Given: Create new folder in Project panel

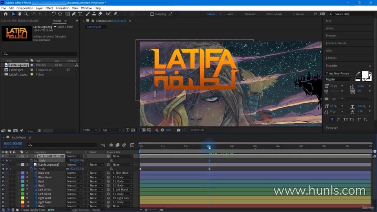Looking at the screenshot, I should (x=9, y=130).
